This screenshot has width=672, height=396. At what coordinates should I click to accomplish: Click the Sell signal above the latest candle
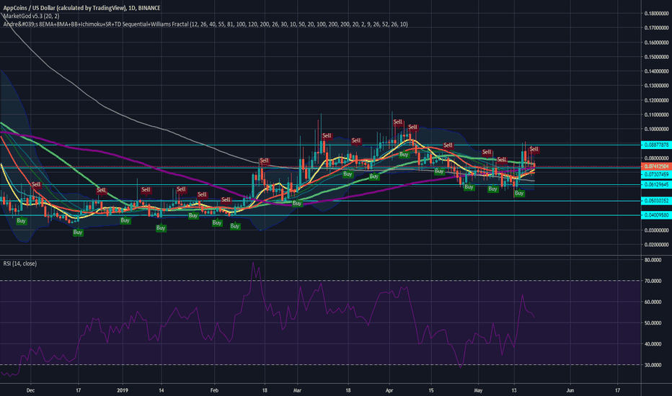(x=534, y=150)
